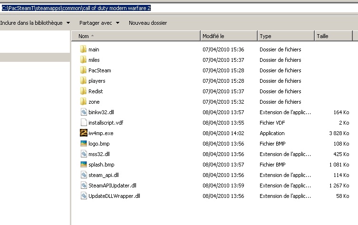358x225 pixels.
Task: Click the size 1 267 Ko
Action: [339, 186]
